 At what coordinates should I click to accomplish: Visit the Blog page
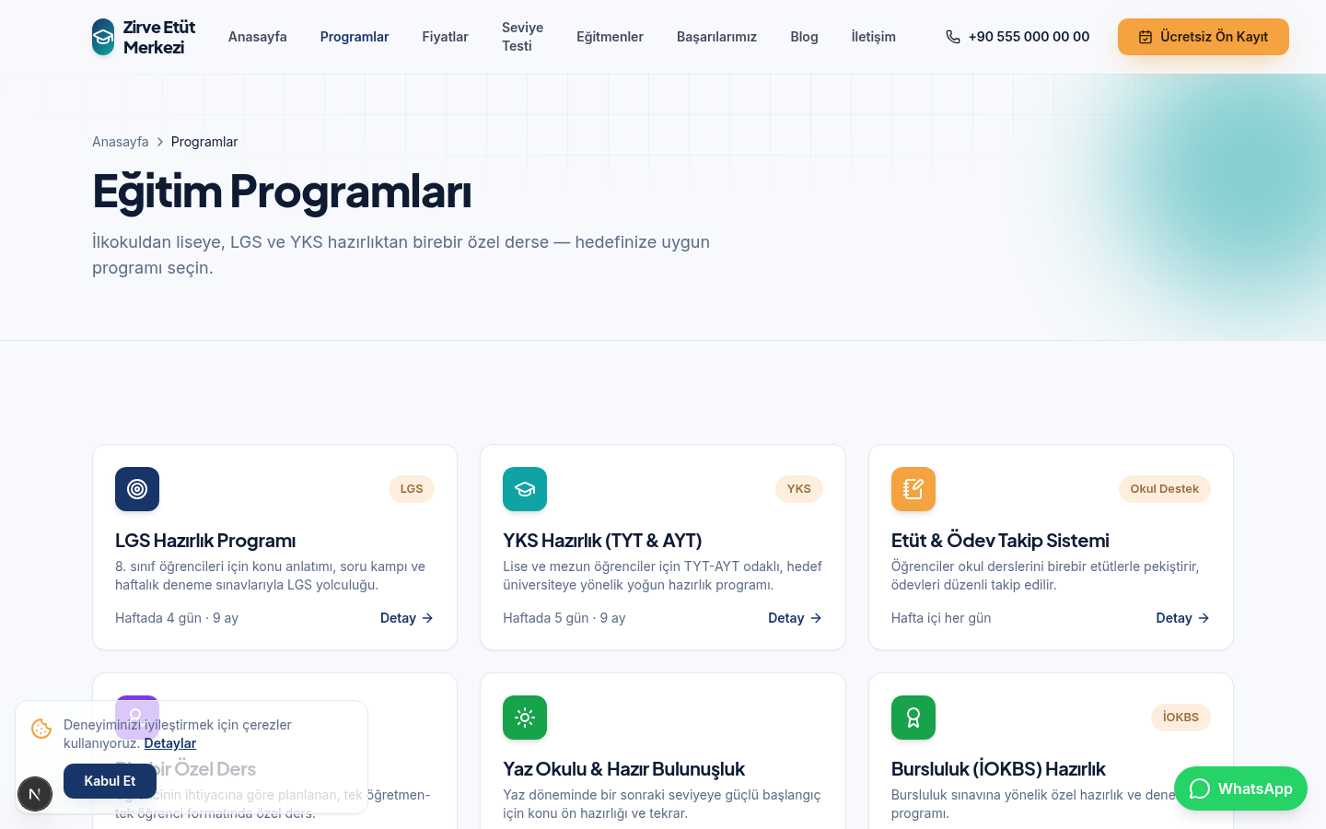804,37
